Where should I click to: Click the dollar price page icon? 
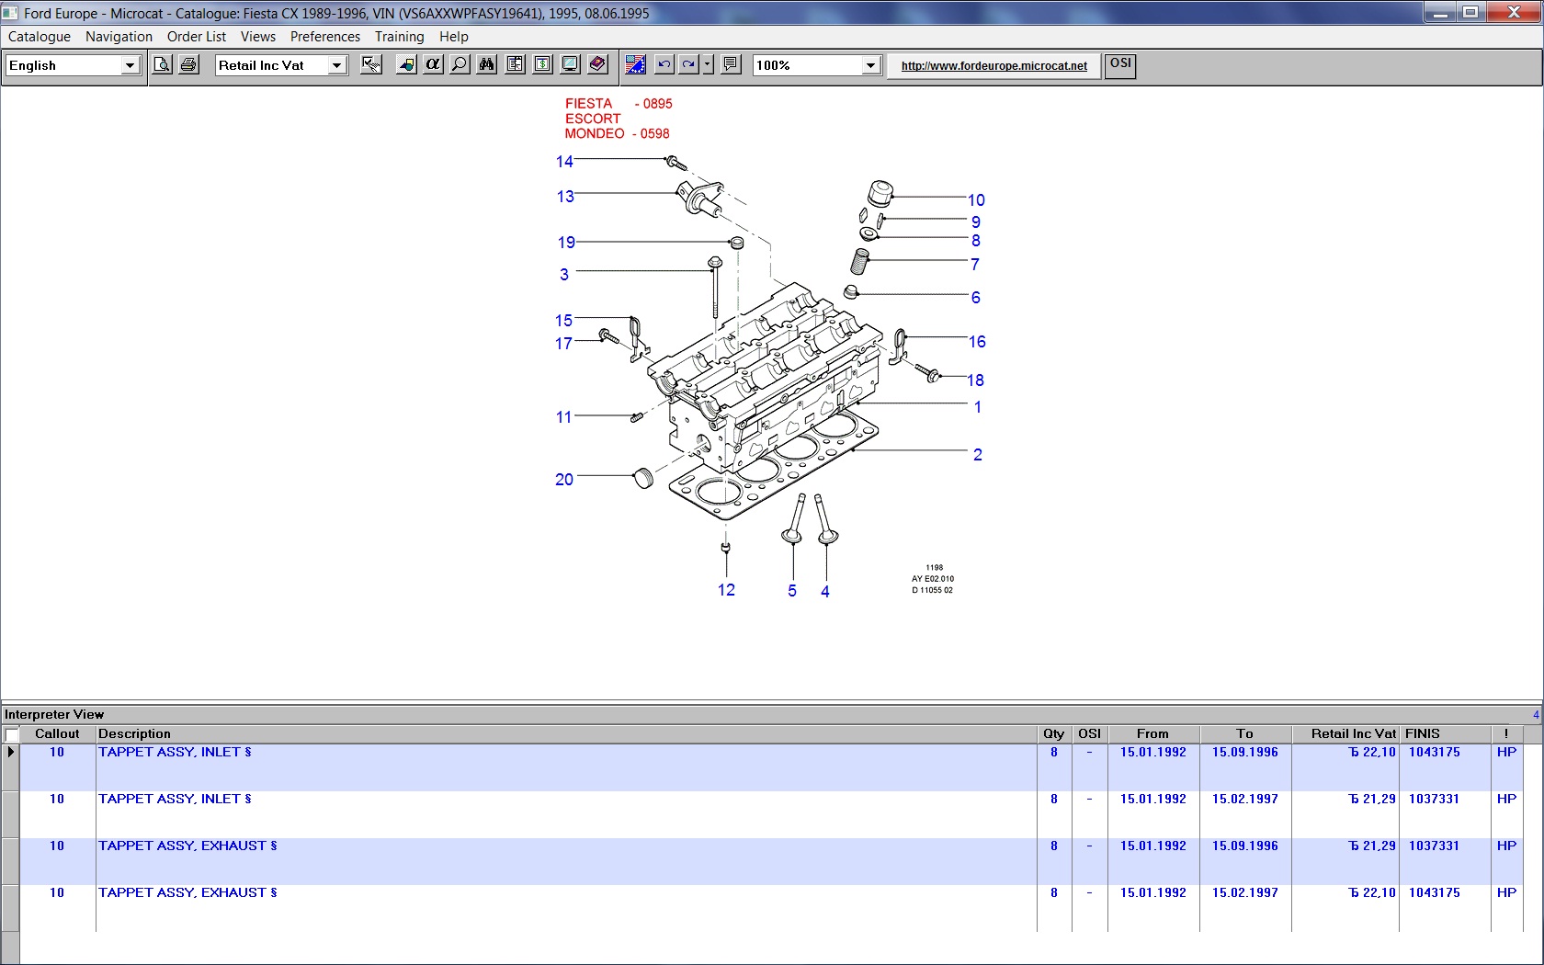[x=543, y=64]
